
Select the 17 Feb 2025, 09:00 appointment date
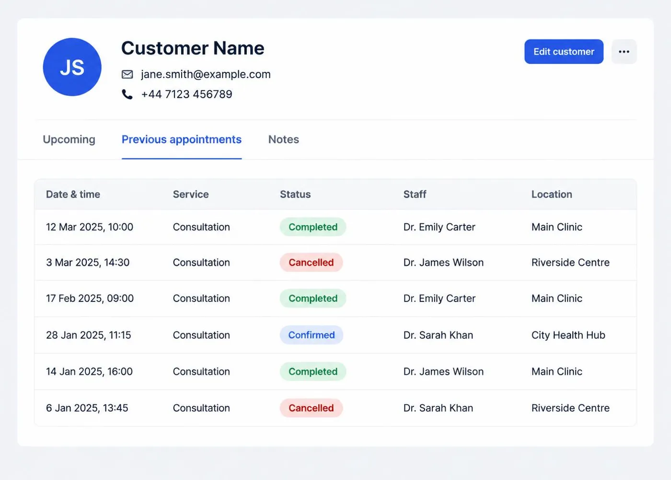pos(90,298)
